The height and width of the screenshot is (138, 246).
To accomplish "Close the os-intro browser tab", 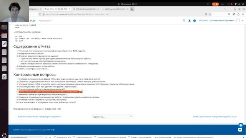I will point(70,9).
